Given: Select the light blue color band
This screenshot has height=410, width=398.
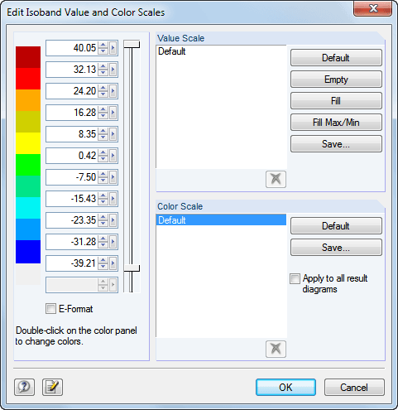Looking at the screenshot, I should (28, 229).
